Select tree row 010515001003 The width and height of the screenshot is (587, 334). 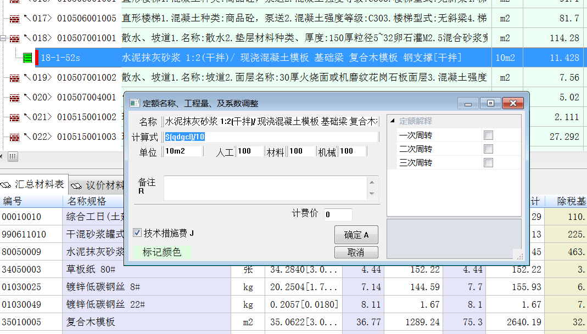click(86, 137)
